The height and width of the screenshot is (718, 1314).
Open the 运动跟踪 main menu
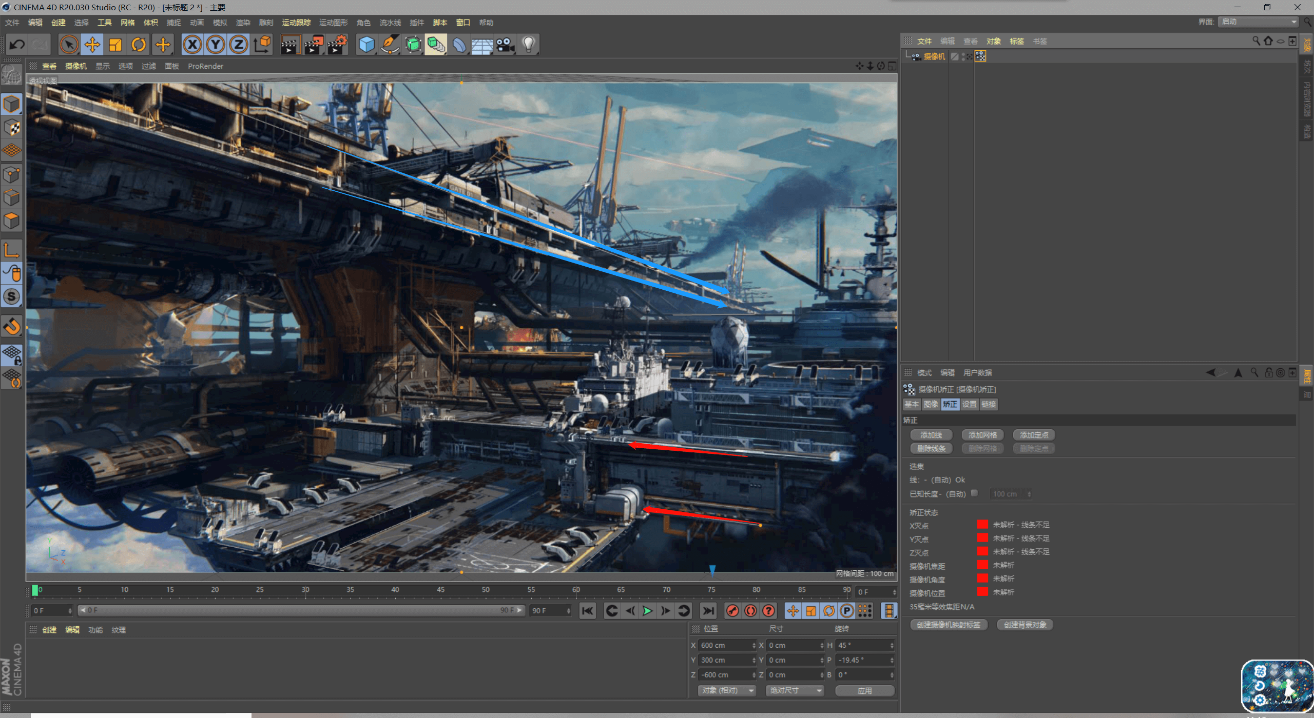click(x=296, y=23)
